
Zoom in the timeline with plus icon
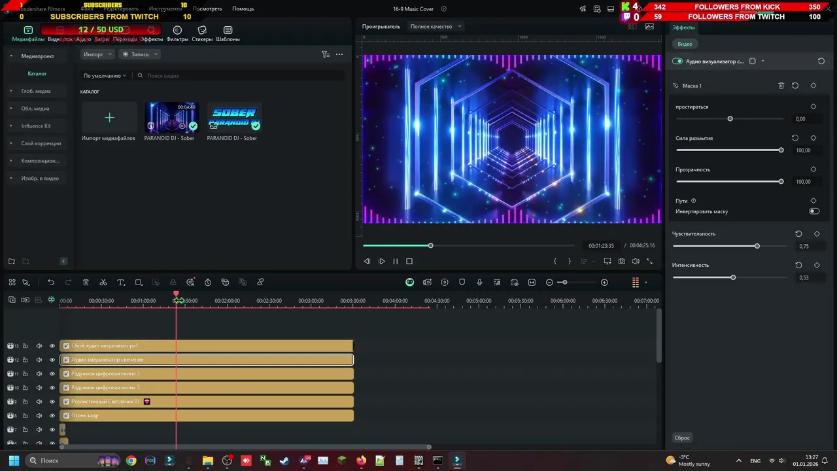604,282
